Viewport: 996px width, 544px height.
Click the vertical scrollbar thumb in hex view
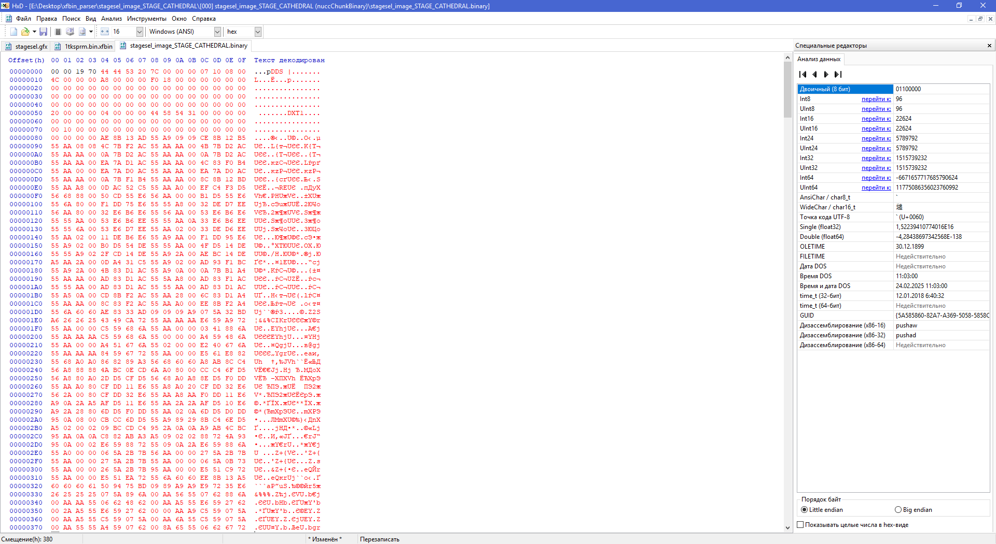pos(787,90)
